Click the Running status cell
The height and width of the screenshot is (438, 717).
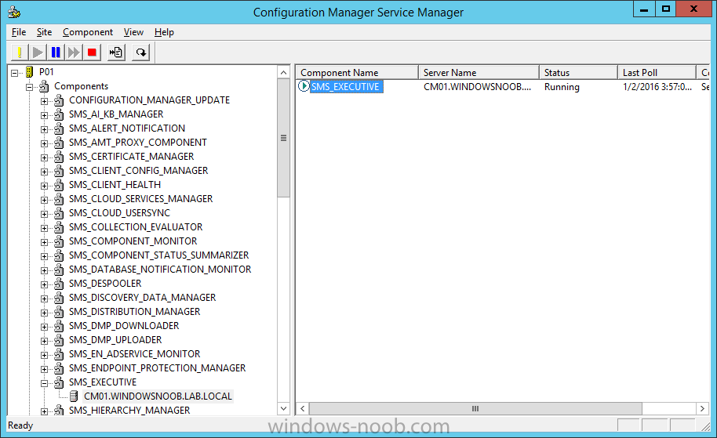click(562, 87)
